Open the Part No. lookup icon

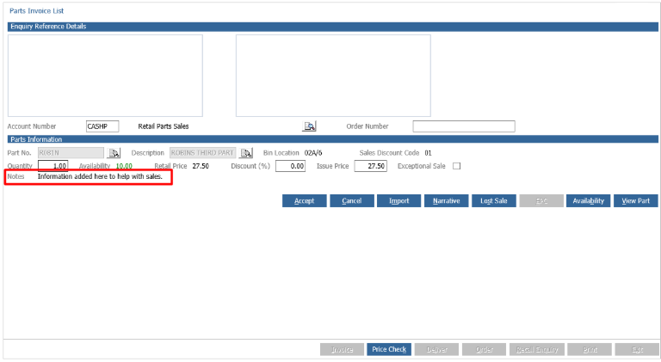tap(114, 153)
